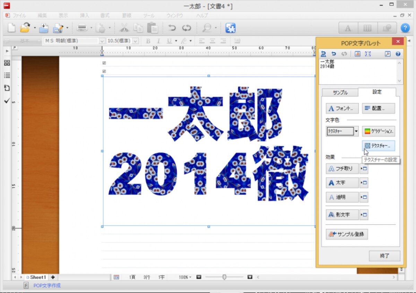Click the 終了 button
This screenshot has width=416, height=293.
point(384,256)
